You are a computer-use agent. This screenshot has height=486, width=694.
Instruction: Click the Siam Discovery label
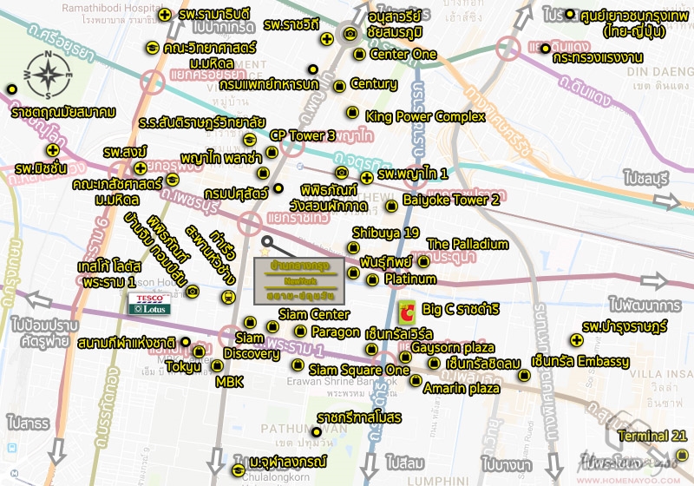(x=252, y=345)
